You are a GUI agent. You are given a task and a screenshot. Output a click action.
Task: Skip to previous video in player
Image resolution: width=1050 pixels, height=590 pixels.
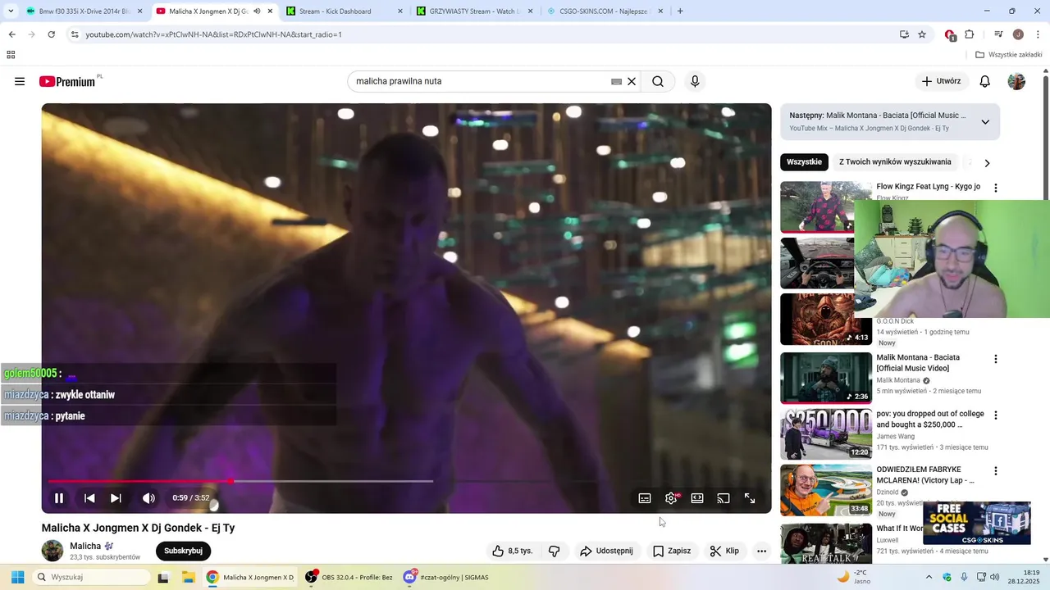pos(89,498)
